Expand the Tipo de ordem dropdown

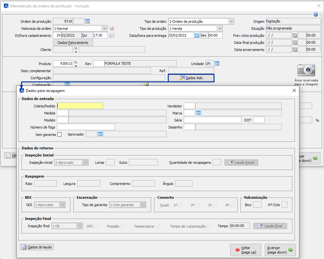[x=231, y=21]
